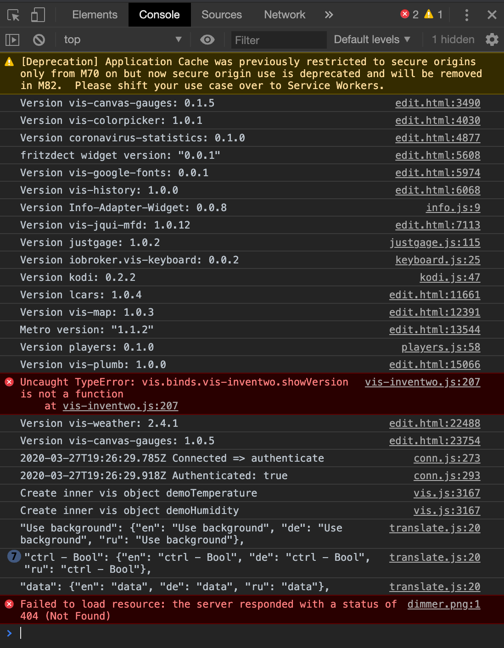504x648 pixels.
Task: Switch to the Elements tab
Action: (95, 15)
